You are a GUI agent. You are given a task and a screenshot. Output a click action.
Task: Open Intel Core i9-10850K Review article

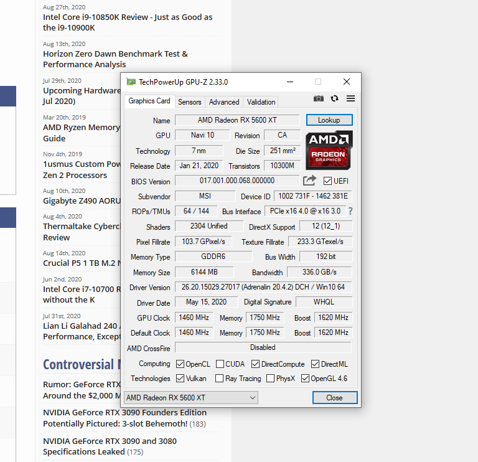point(128,22)
